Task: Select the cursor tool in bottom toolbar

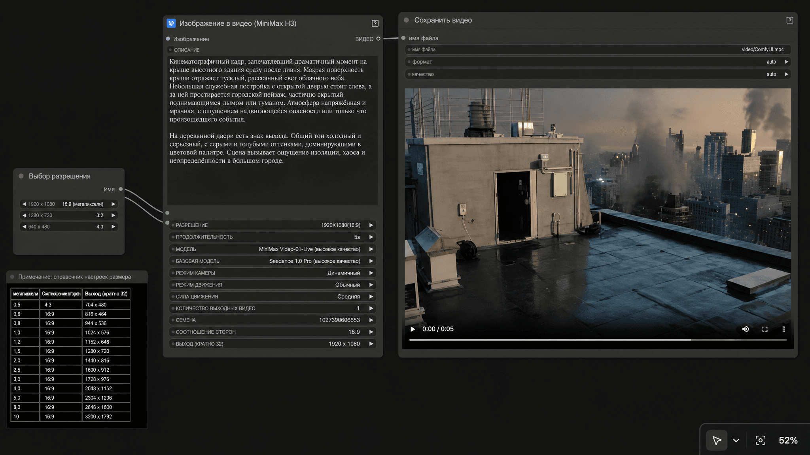Action: click(x=716, y=440)
